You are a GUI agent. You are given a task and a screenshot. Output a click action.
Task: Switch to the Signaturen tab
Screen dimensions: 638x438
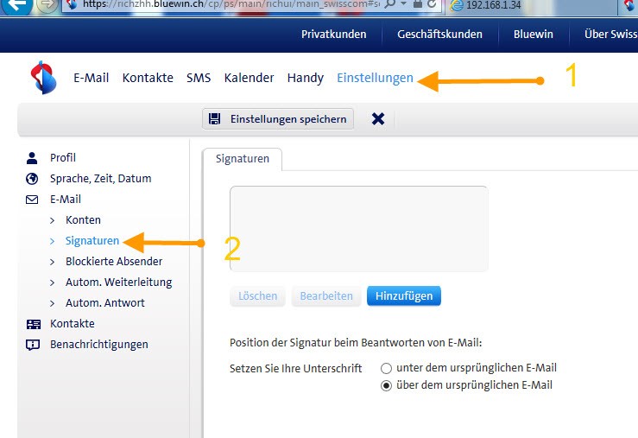pos(243,159)
